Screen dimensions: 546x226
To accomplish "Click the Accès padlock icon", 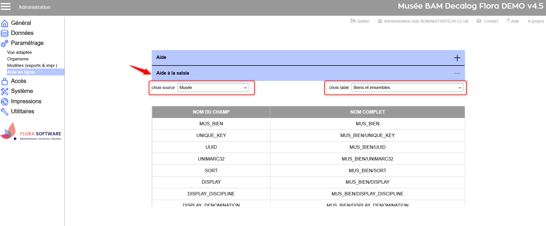I will click(x=5, y=82).
